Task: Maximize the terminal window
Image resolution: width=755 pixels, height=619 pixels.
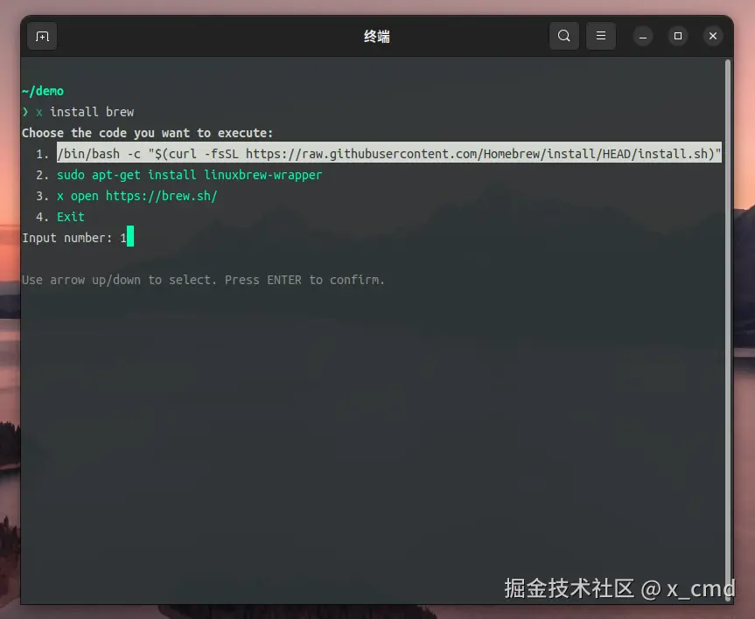Action: [677, 36]
